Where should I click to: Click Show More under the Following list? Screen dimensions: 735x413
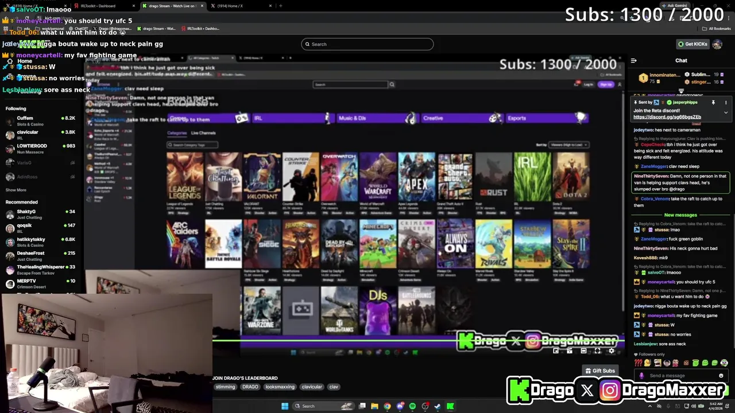[x=16, y=190]
